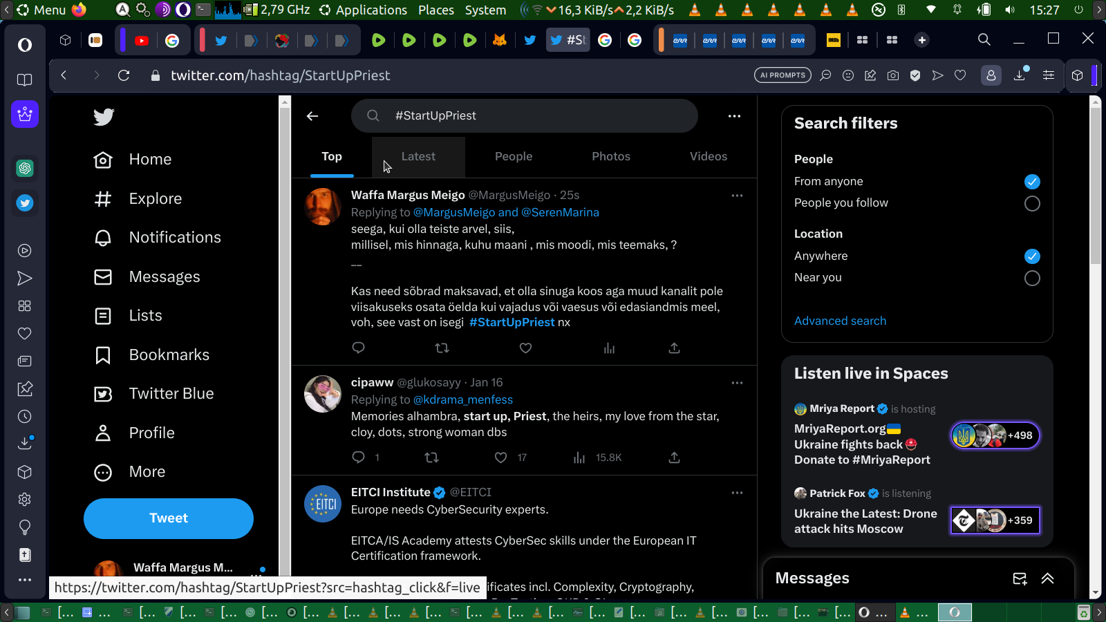Click the AI PROMPTS button
The image size is (1106, 622).
(x=782, y=75)
